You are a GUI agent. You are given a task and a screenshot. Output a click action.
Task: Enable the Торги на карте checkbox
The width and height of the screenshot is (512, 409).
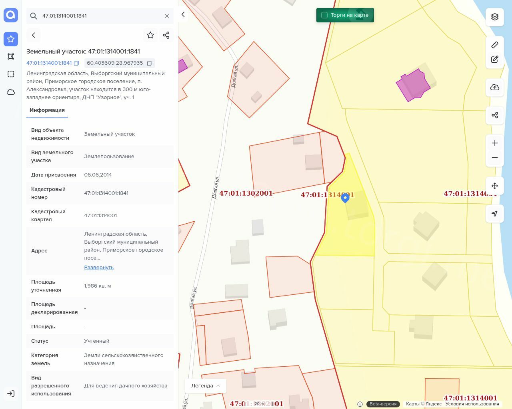coord(324,15)
